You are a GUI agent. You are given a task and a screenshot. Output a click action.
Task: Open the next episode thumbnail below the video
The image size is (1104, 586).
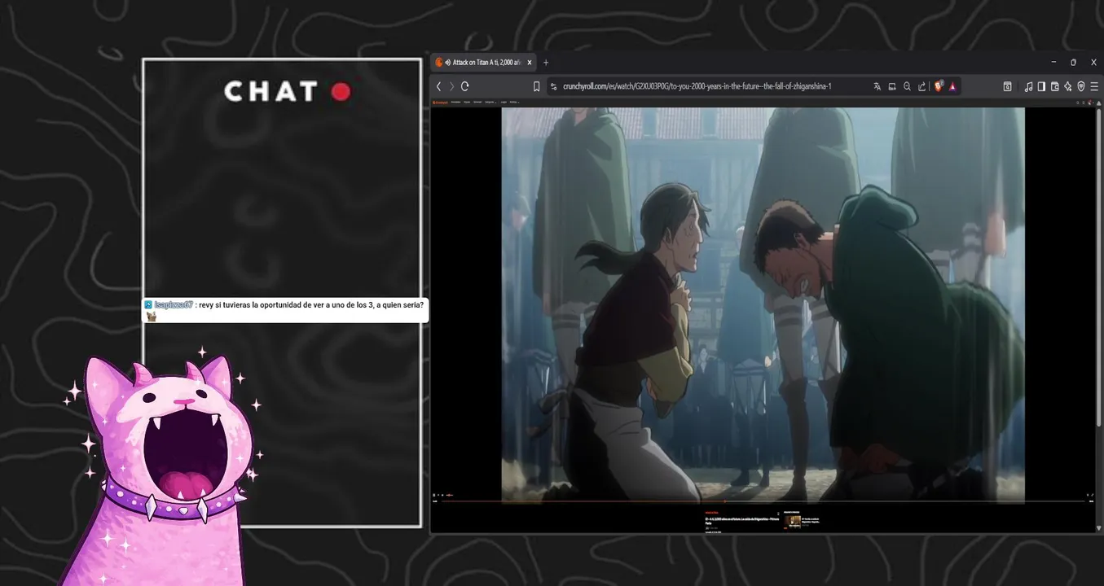point(793,521)
